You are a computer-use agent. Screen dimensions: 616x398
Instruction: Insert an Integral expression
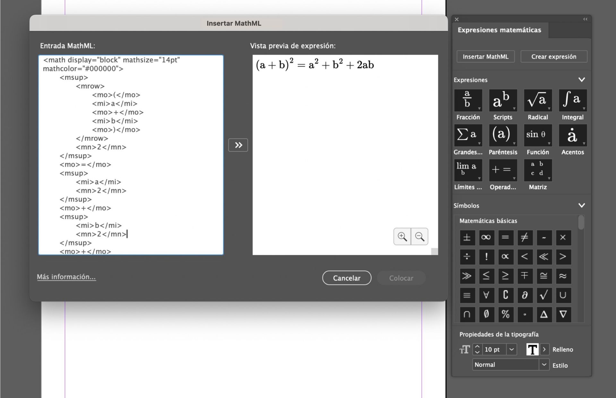tap(572, 100)
